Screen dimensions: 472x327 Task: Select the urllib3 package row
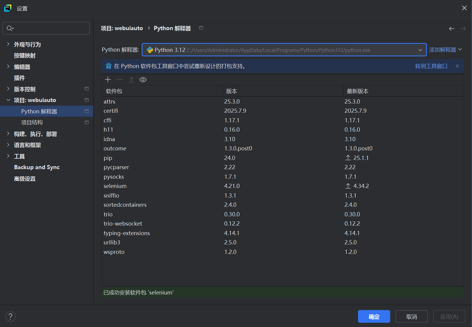click(283, 242)
